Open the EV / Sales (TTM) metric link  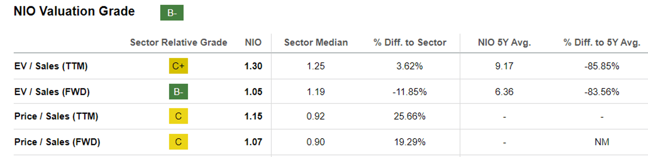coord(51,66)
